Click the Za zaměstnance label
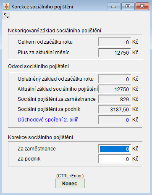This screenshot has height=195, width=152. pyautogui.click(x=37, y=149)
